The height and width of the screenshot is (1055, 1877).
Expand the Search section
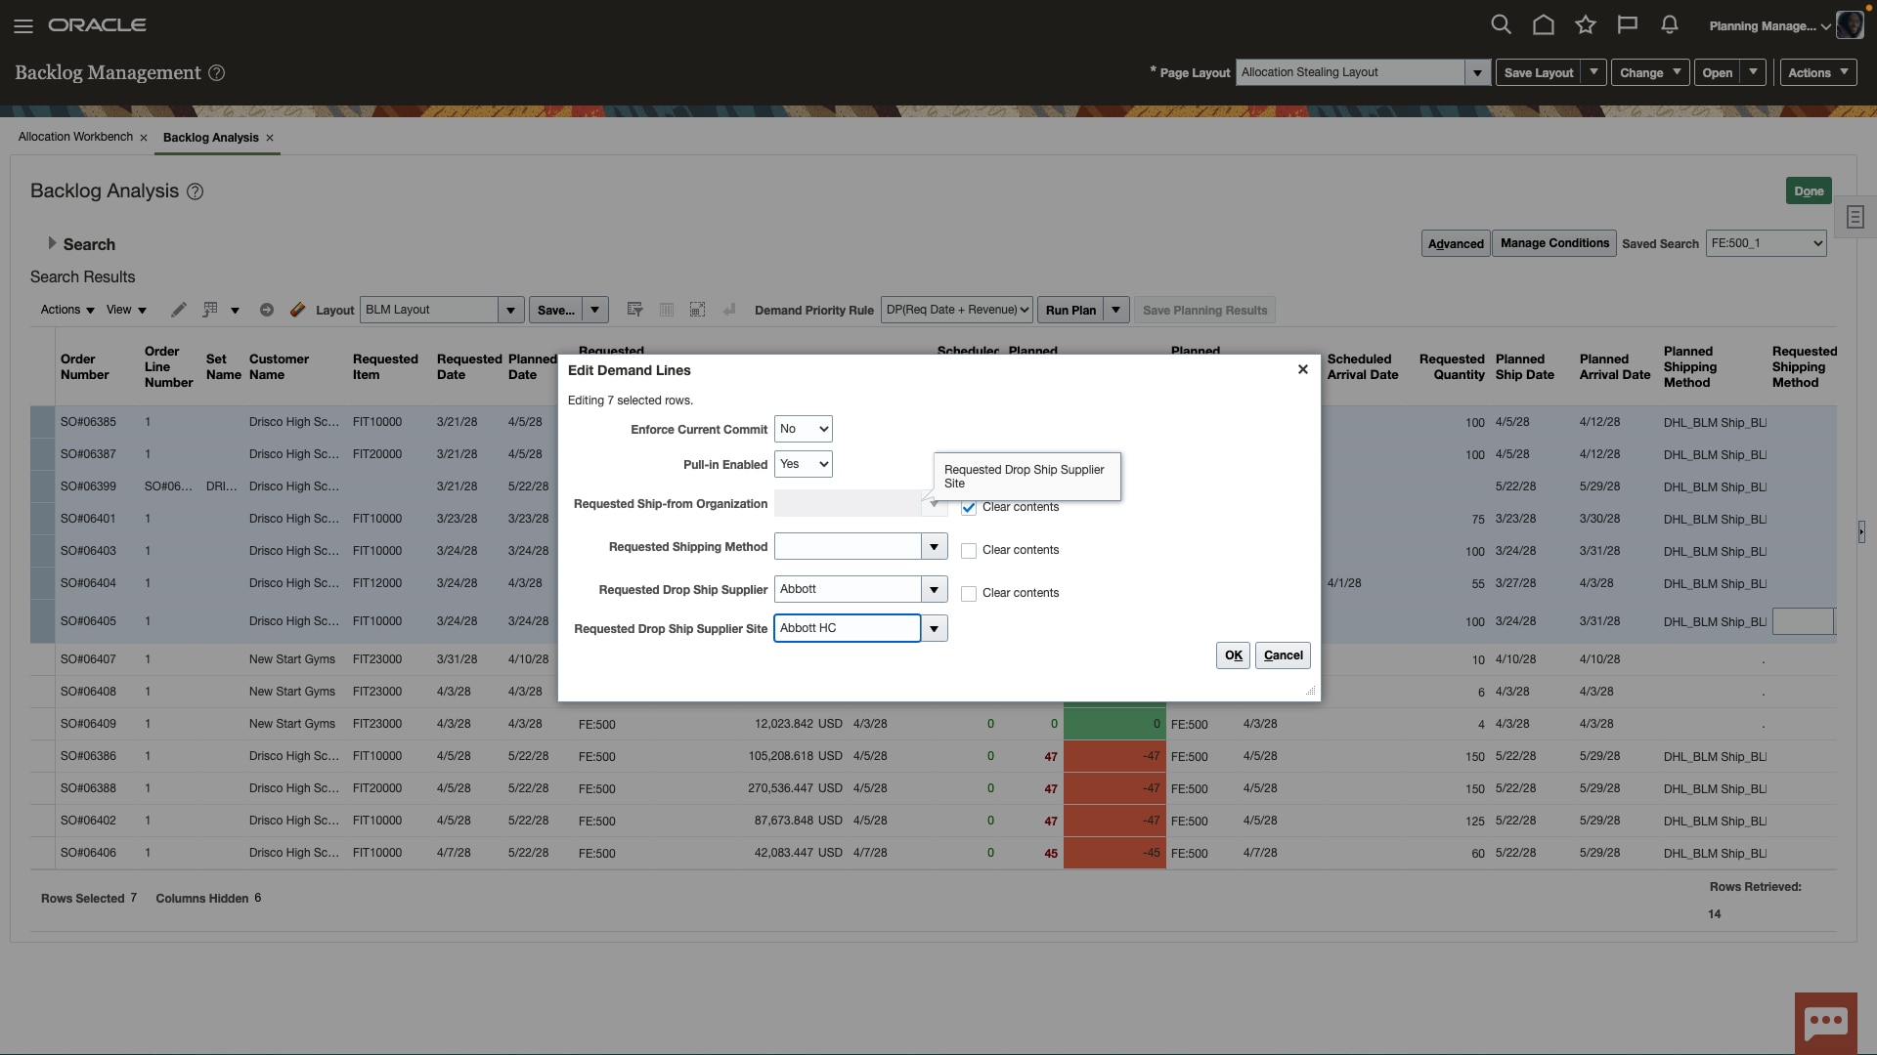point(52,243)
